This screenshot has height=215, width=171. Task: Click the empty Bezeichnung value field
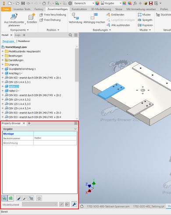pyautogui.click(x=55, y=143)
